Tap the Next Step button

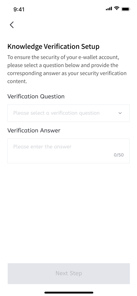click(x=68, y=273)
